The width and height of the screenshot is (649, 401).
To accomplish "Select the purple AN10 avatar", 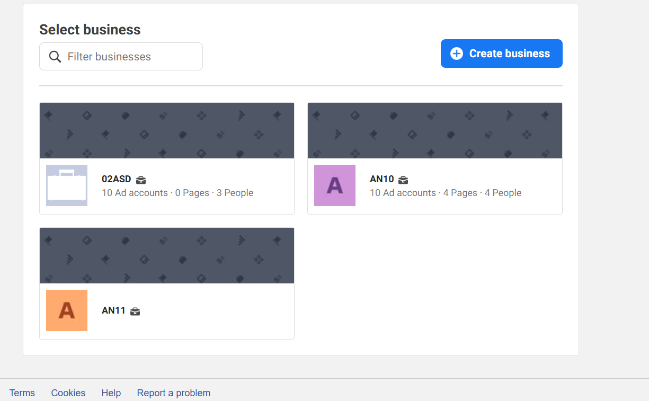I will pyautogui.click(x=335, y=185).
